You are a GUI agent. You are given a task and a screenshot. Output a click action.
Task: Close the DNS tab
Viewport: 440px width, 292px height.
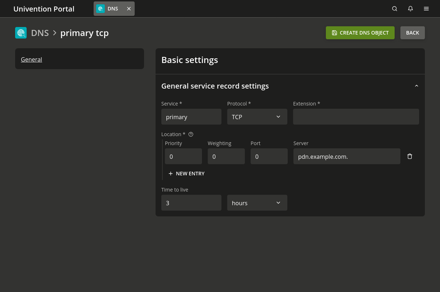[129, 9]
